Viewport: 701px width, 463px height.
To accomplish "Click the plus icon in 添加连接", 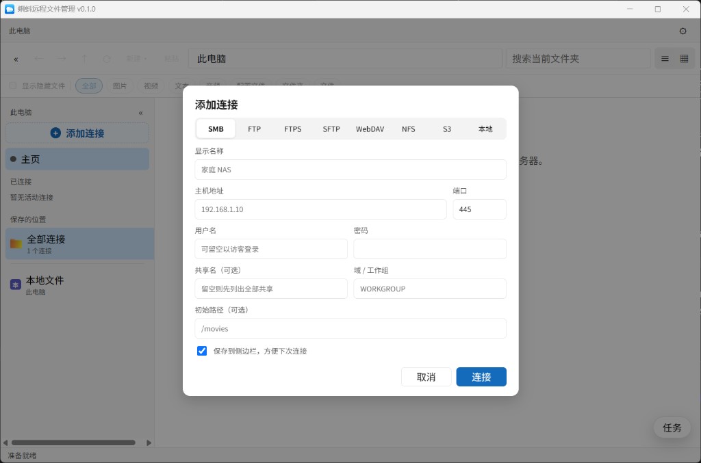I will tap(55, 133).
